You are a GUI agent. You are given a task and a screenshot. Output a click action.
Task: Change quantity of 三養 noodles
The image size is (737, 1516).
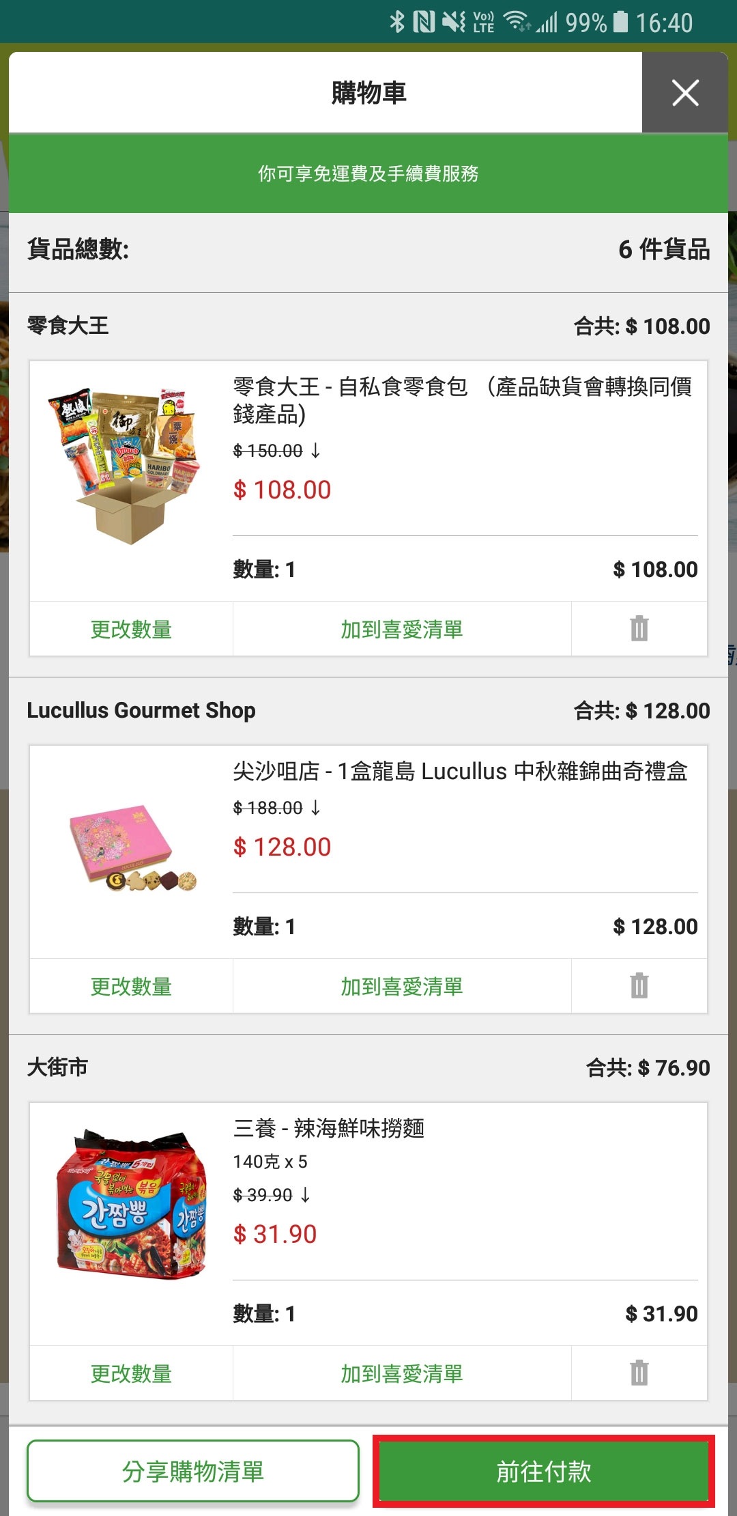(x=131, y=1373)
